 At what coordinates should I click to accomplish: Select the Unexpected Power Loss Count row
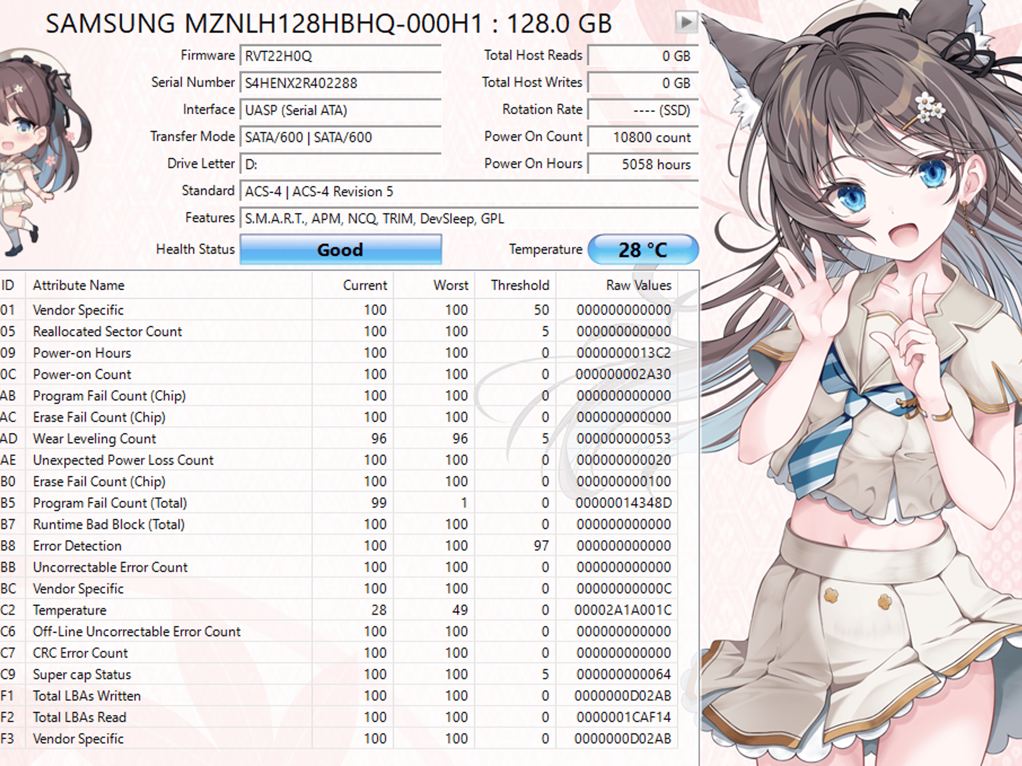(338, 460)
